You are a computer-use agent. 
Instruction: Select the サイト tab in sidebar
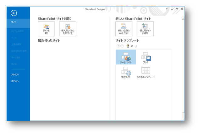[x=18, y=23]
